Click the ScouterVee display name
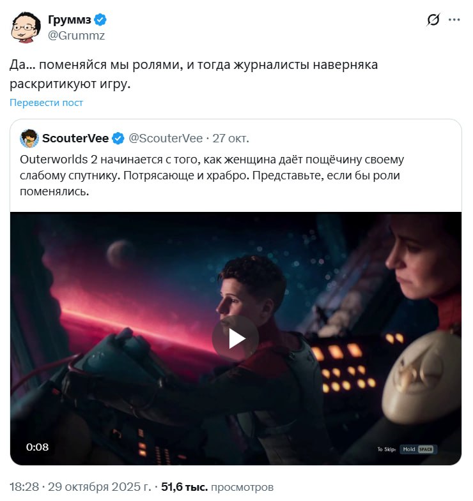The width and height of the screenshot is (473, 501). click(75, 138)
